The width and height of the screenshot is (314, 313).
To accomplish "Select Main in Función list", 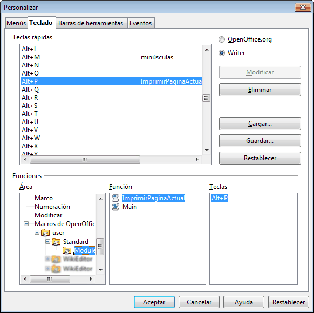I will pyautogui.click(x=129, y=207).
